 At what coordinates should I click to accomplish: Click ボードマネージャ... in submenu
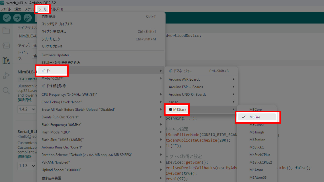(x=180, y=71)
